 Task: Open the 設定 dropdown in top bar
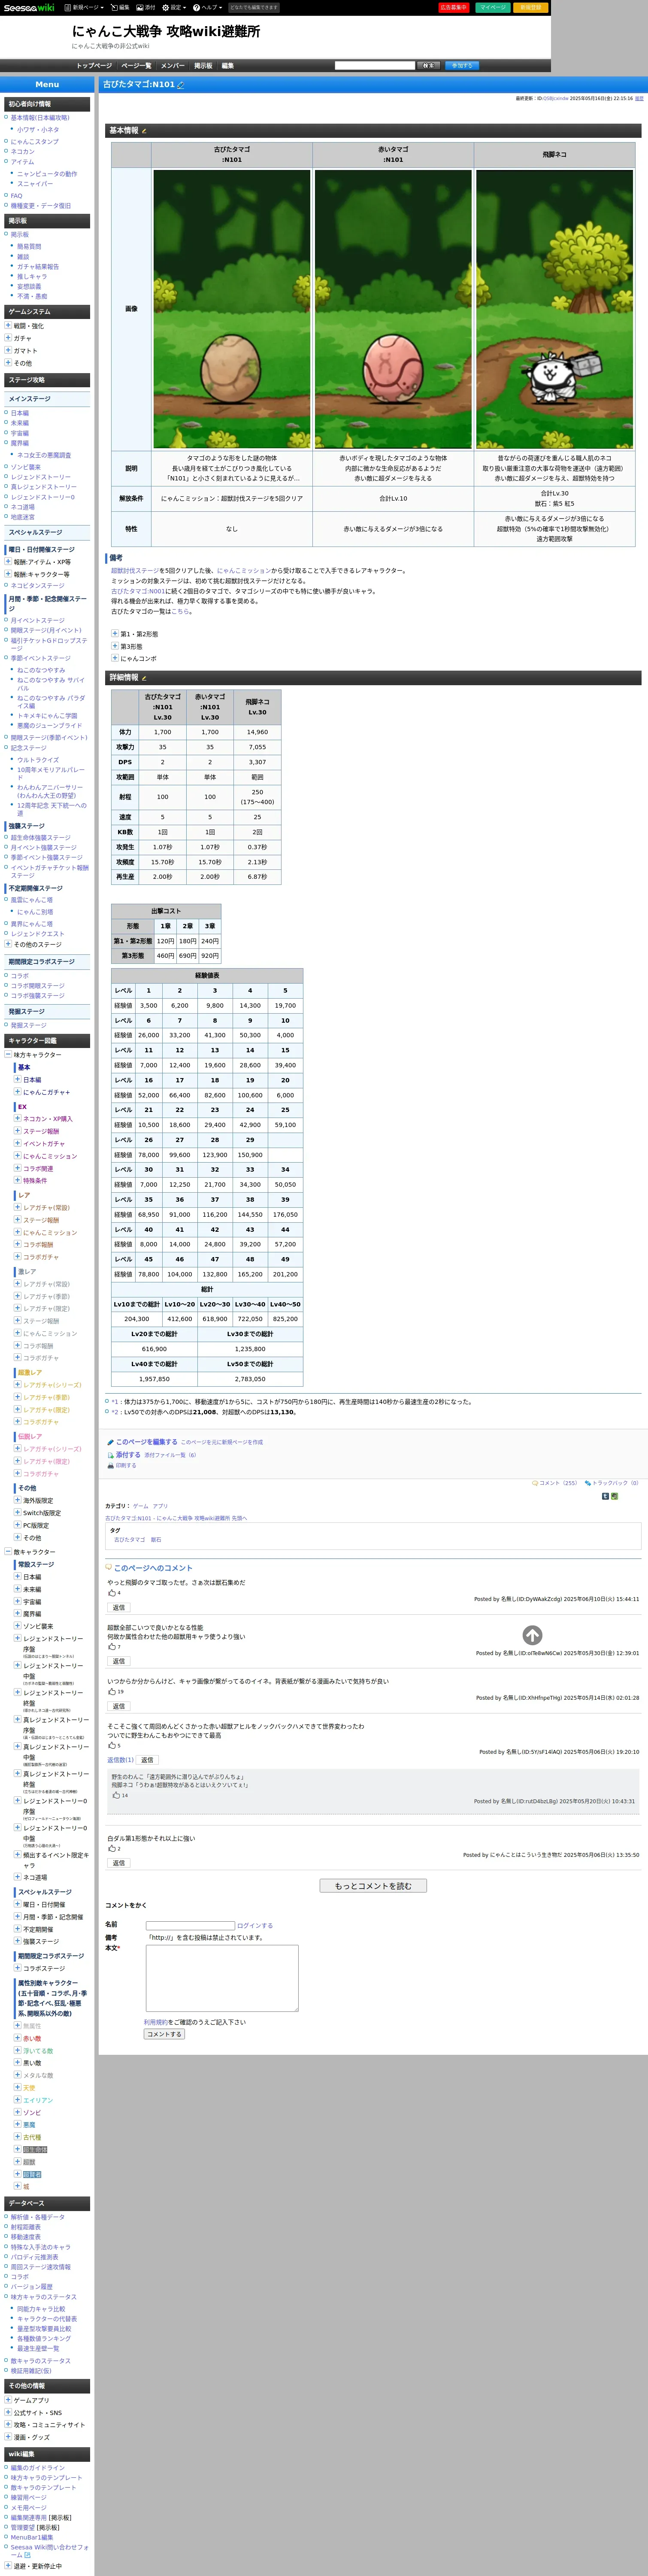tap(173, 7)
